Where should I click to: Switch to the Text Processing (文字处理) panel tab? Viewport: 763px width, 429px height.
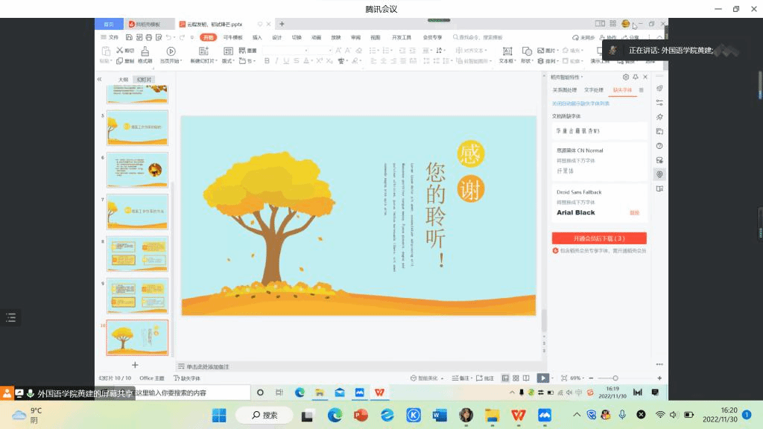(594, 90)
